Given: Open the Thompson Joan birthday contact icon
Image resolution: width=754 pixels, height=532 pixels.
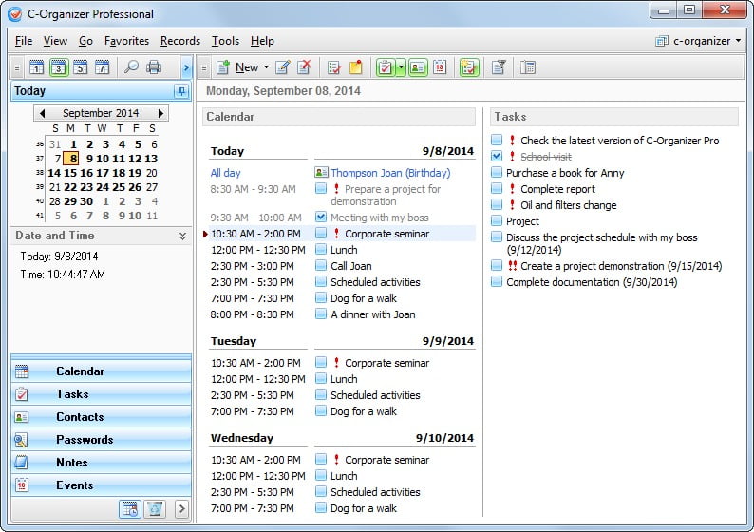Looking at the screenshot, I should click(321, 172).
